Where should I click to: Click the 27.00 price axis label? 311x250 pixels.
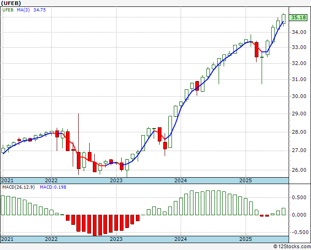(x=299, y=150)
